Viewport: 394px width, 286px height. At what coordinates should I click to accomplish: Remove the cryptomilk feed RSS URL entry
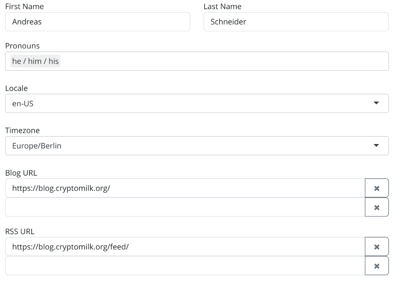pyautogui.click(x=377, y=247)
